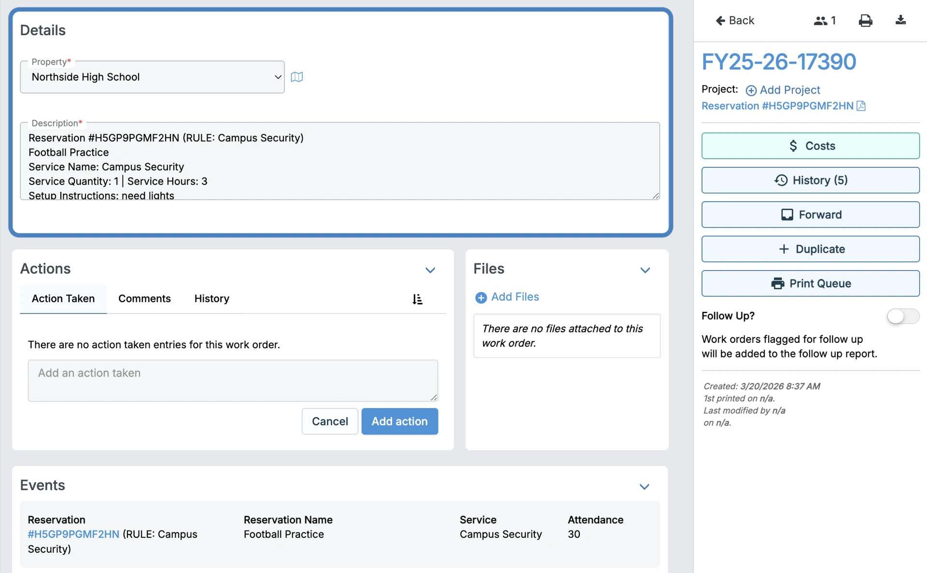Open reservation #H5GP9PGMF2HN link in Events
The width and height of the screenshot is (927, 573).
[x=73, y=534]
